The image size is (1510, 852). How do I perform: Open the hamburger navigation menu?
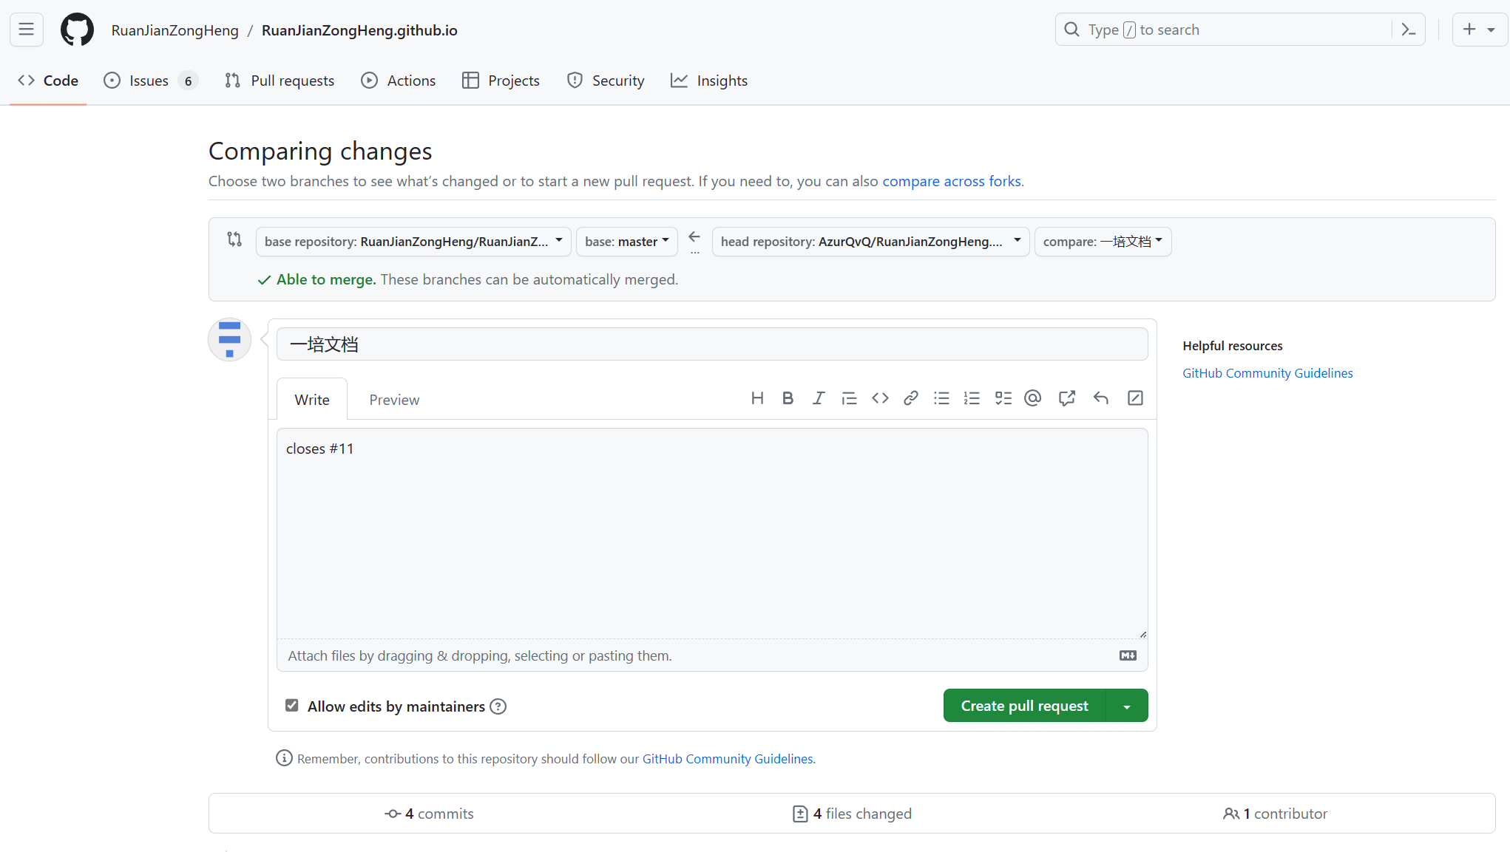coord(27,30)
